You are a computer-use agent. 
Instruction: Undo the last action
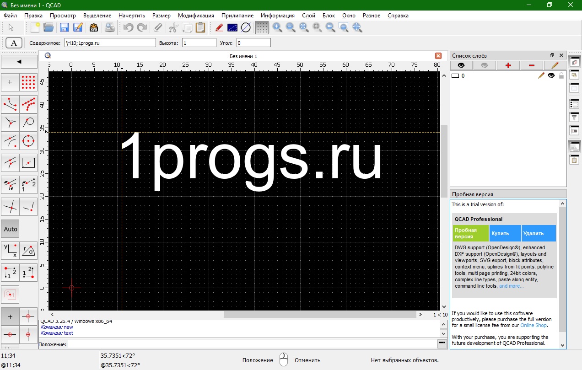point(128,27)
